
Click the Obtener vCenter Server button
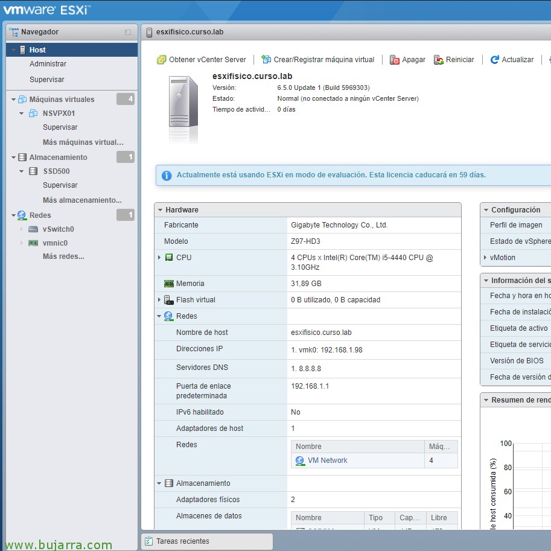pyautogui.click(x=202, y=60)
